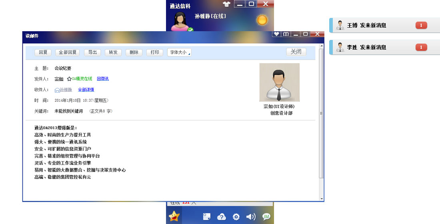Click the skin (T-shirt) icon in title bar

pyautogui.click(x=227, y=4)
